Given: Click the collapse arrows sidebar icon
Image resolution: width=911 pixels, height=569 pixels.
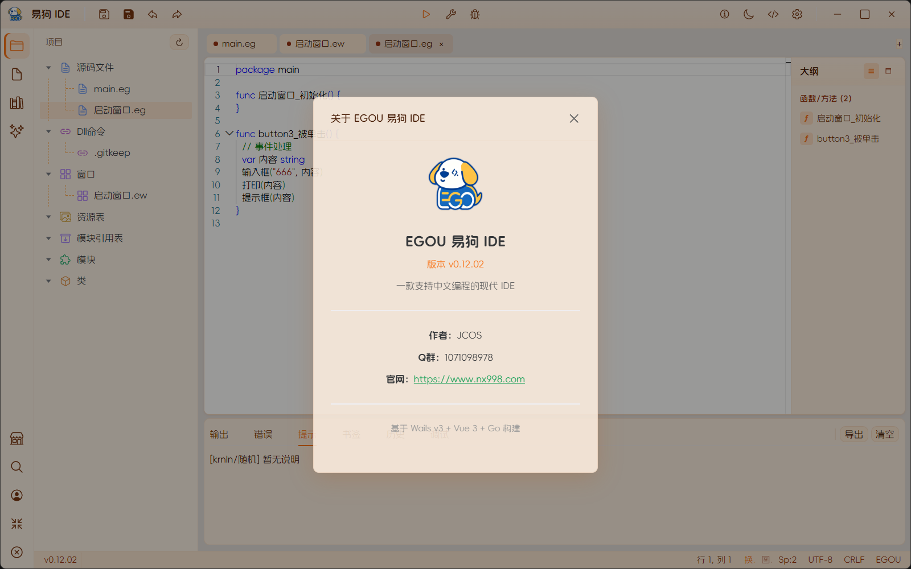Looking at the screenshot, I should pyautogui.click(x=17, y=524).
